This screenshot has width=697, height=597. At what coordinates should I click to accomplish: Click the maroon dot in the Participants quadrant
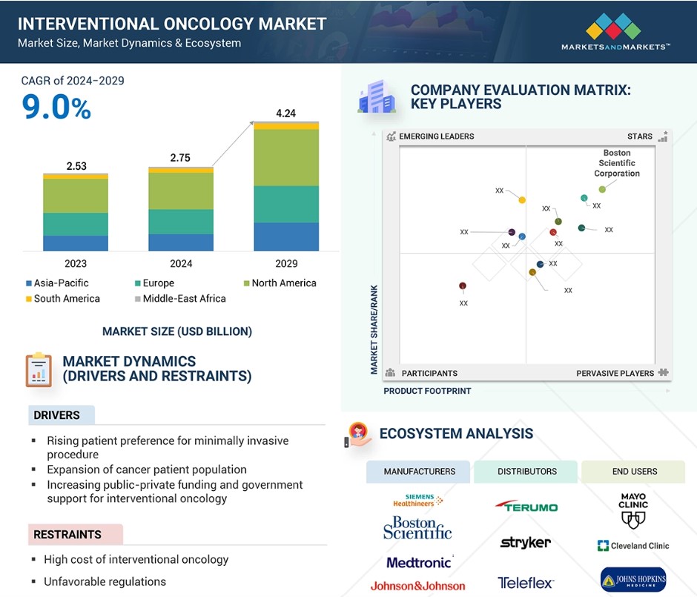[463, 286]
